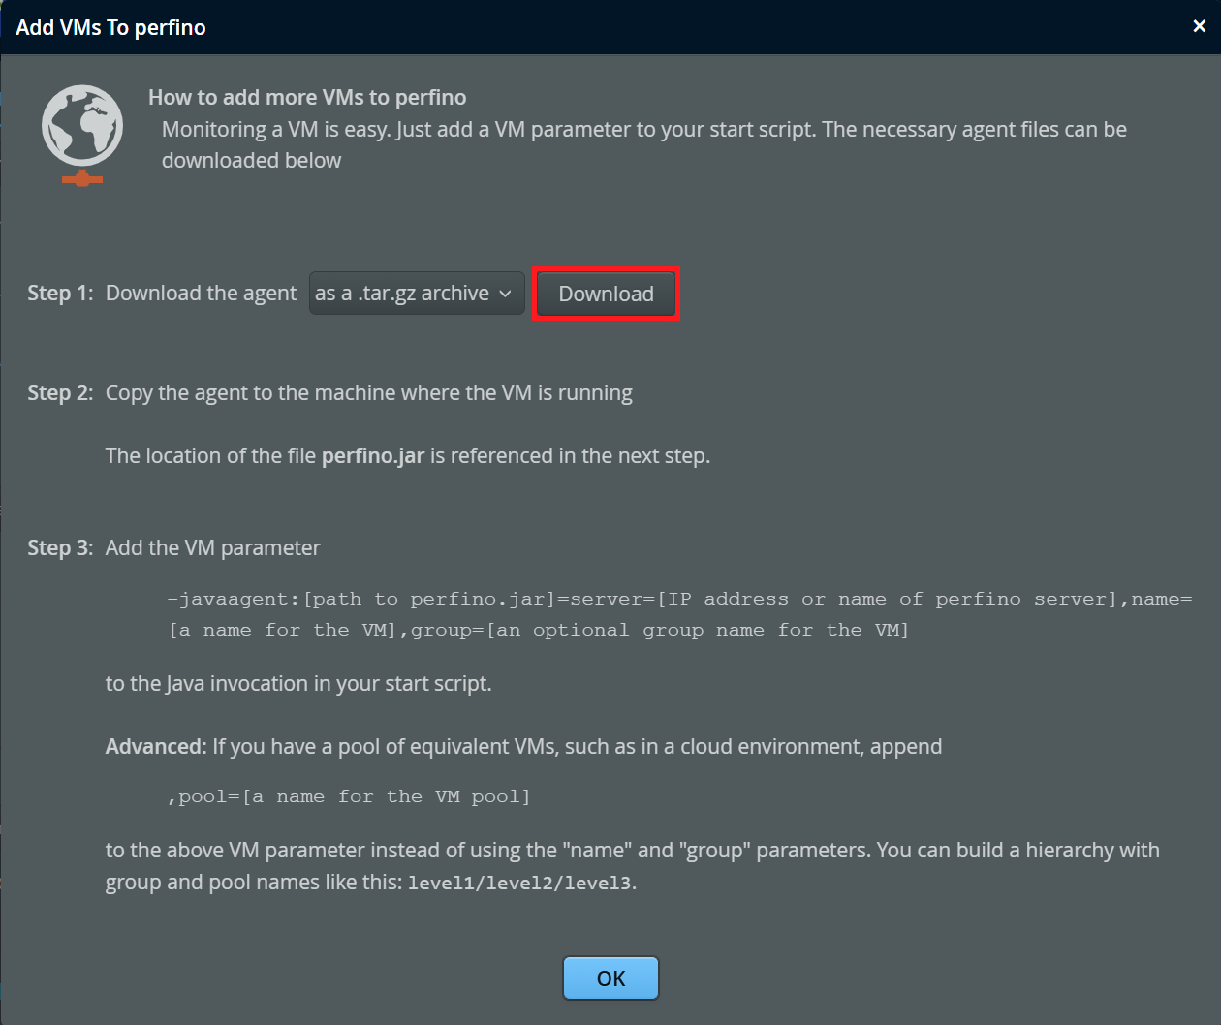Click the 'level1/level2/level3' hierarchy example
Image resolution: width=1221 pixels, height=1025 pixels.
tap(519, 883)
